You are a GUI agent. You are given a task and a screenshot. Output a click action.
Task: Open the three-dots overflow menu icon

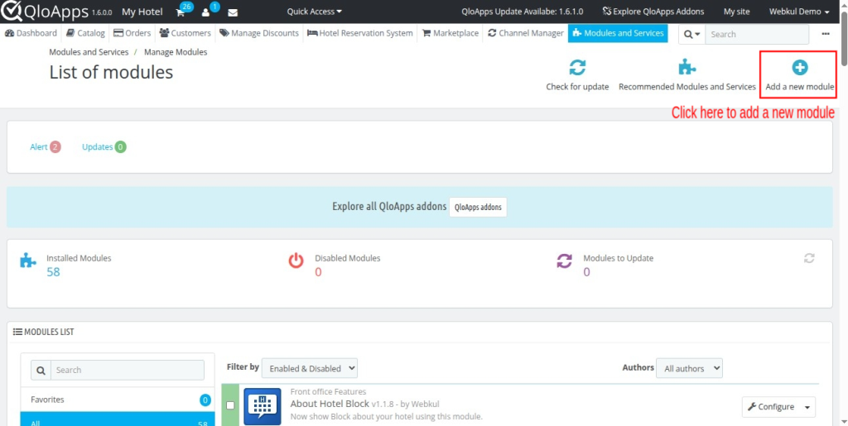pos(826,33)
